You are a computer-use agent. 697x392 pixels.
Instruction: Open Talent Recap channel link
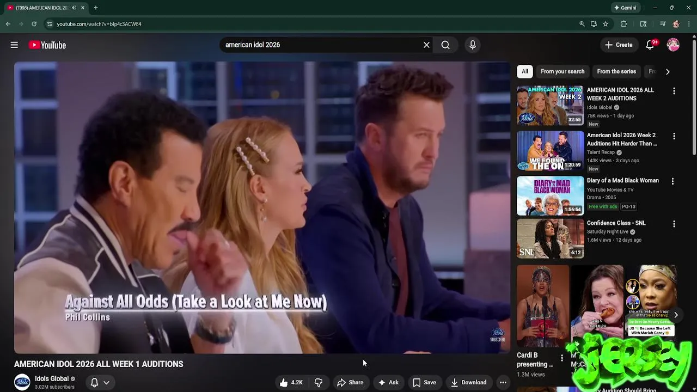coord(601,152)
